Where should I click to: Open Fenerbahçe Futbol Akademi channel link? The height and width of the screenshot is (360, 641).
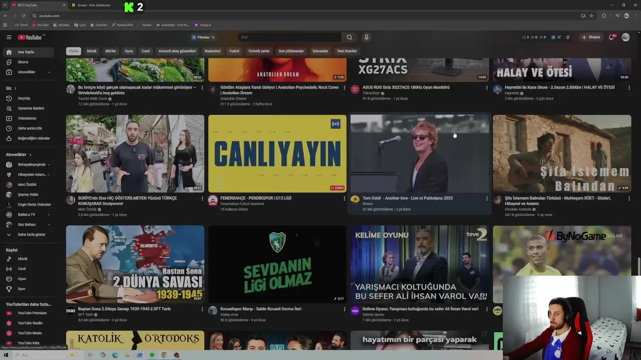pos(242,204)
